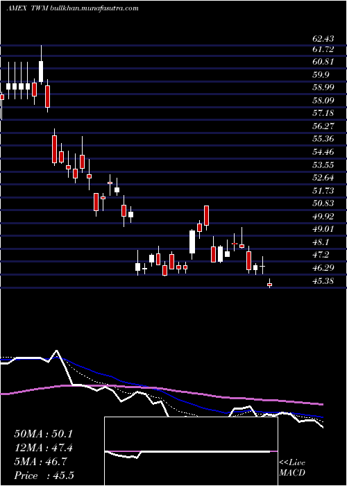Click the 61.72 price axis label
The image size is (347, 486).
click(323, 49)
